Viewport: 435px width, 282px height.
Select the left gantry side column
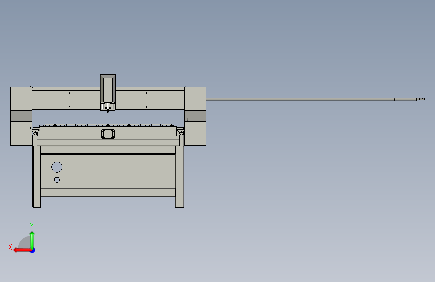[x=21, y=116]
